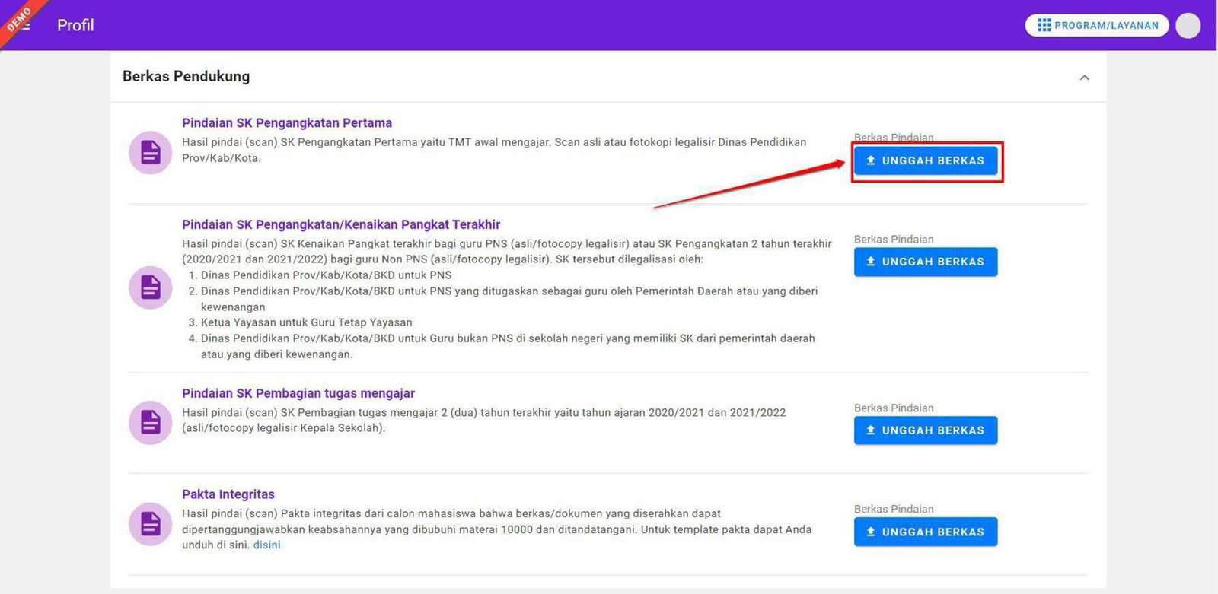Click the 'Pindaian SK Pembagian tugas mengajar' heading
The width and height of the screenshot is (1218, 594).
[298, 393]
